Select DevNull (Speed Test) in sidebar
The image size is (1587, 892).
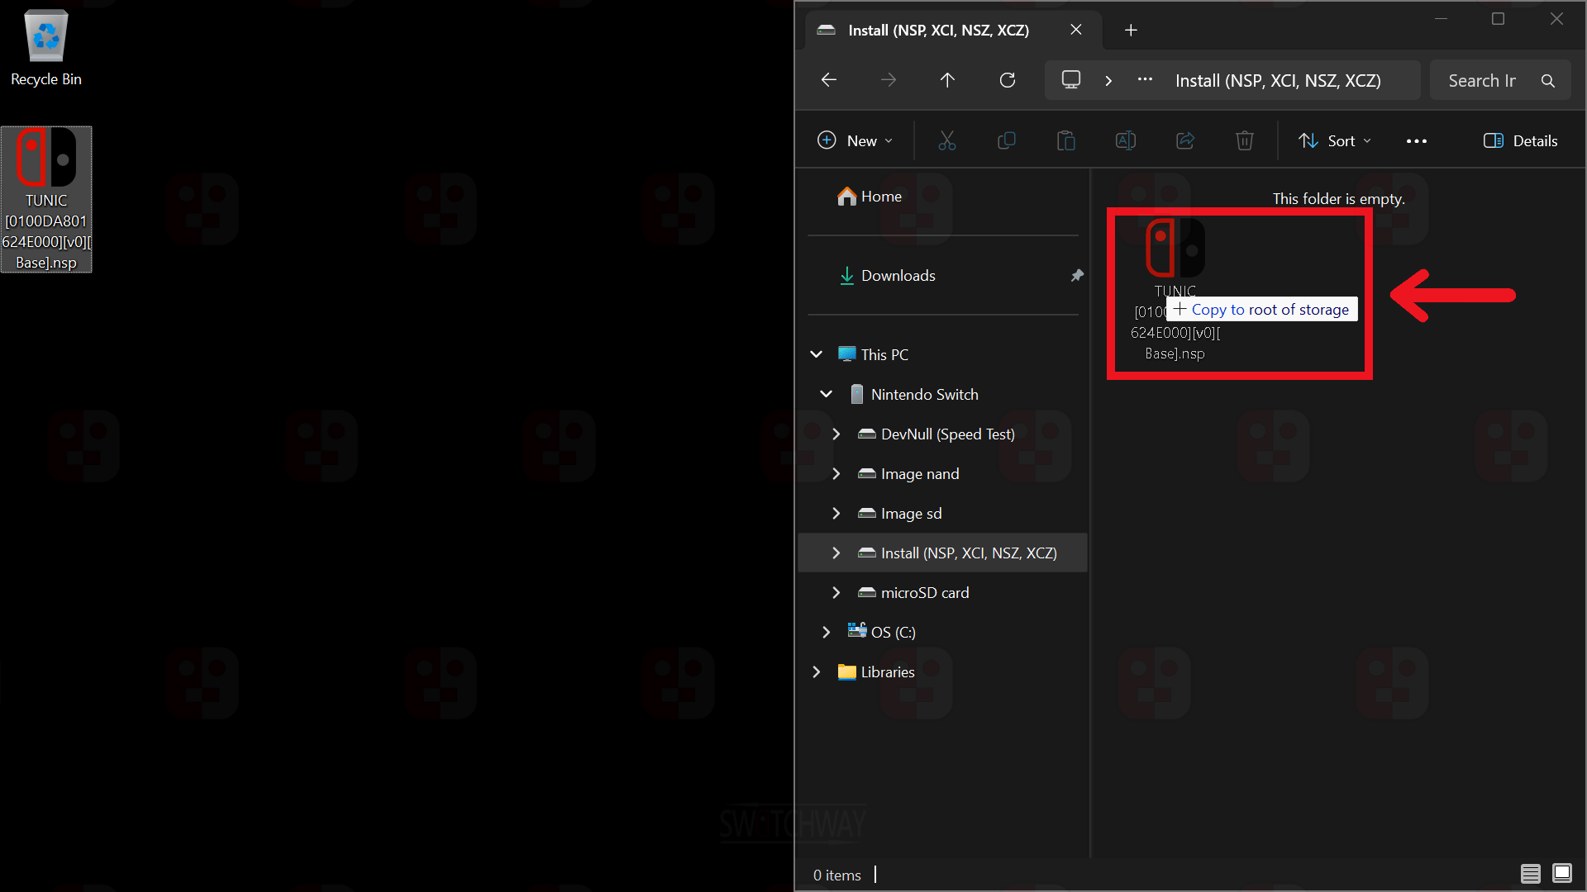pos(947,434)
